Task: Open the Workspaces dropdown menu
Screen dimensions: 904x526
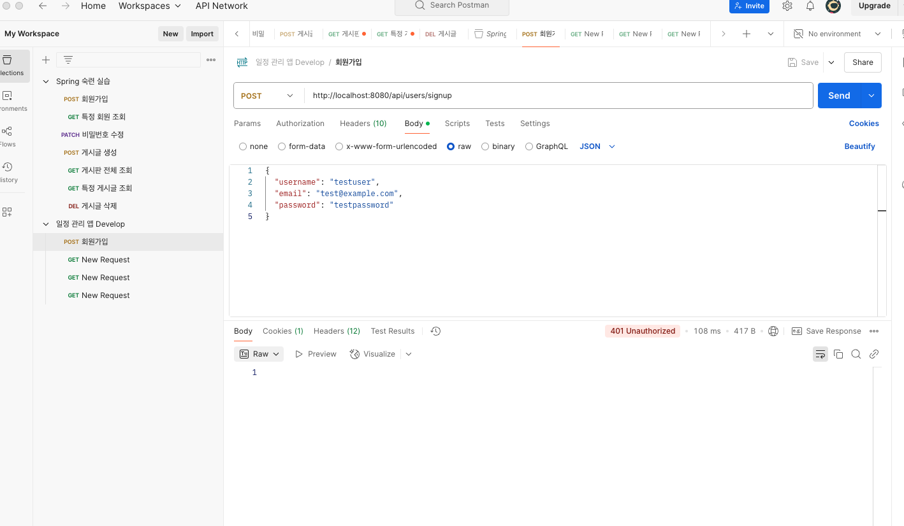Action: (x=150, y=6)
